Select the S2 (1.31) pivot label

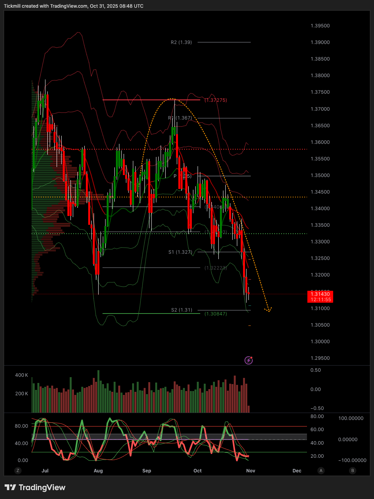click(182, 310)
